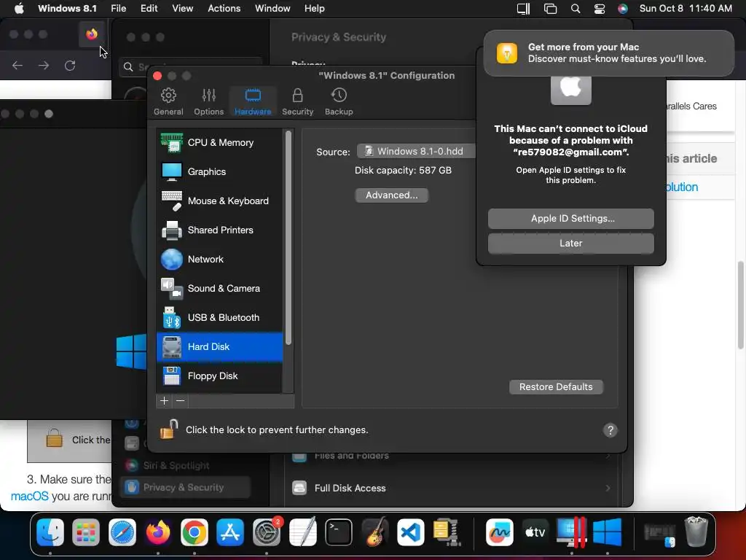Open the Edit menu
This screenshot has height=560, width=746.
pyautogui.click(x=149, y=8)
